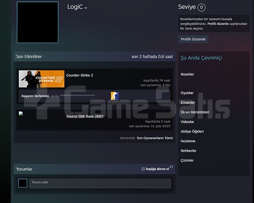
Task: Click the 'Son Etkinlikler' header
Action: tap(29, 57)
